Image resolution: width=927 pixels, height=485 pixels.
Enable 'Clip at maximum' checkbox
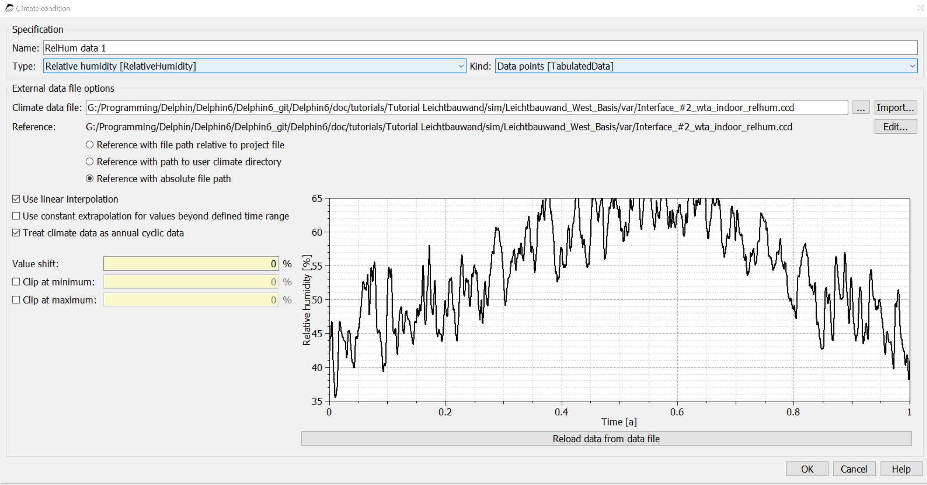click(16, 300)
